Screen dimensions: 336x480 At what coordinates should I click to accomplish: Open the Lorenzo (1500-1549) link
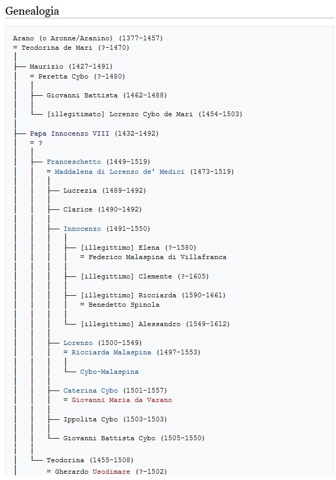coord(78,343)
